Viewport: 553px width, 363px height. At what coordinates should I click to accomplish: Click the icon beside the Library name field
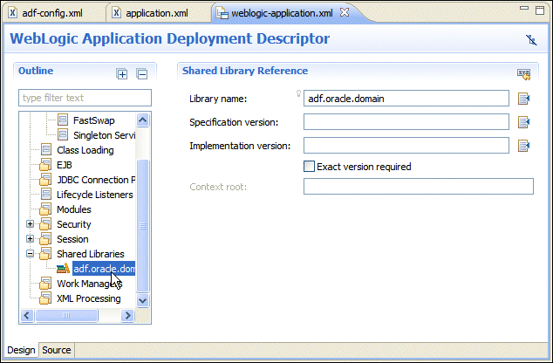523,99
